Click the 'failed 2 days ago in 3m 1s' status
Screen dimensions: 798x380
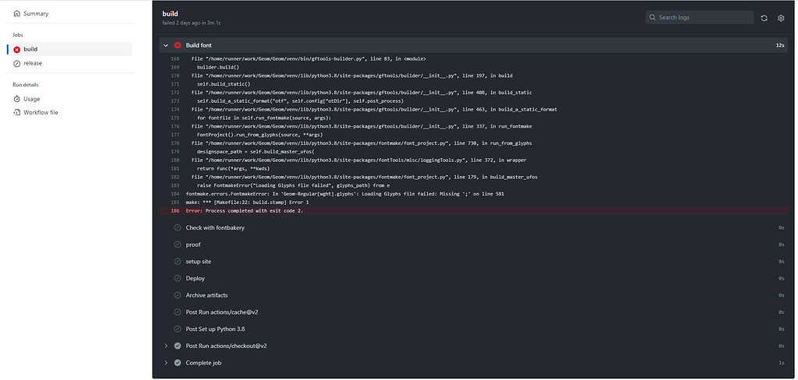coord(192,23)
